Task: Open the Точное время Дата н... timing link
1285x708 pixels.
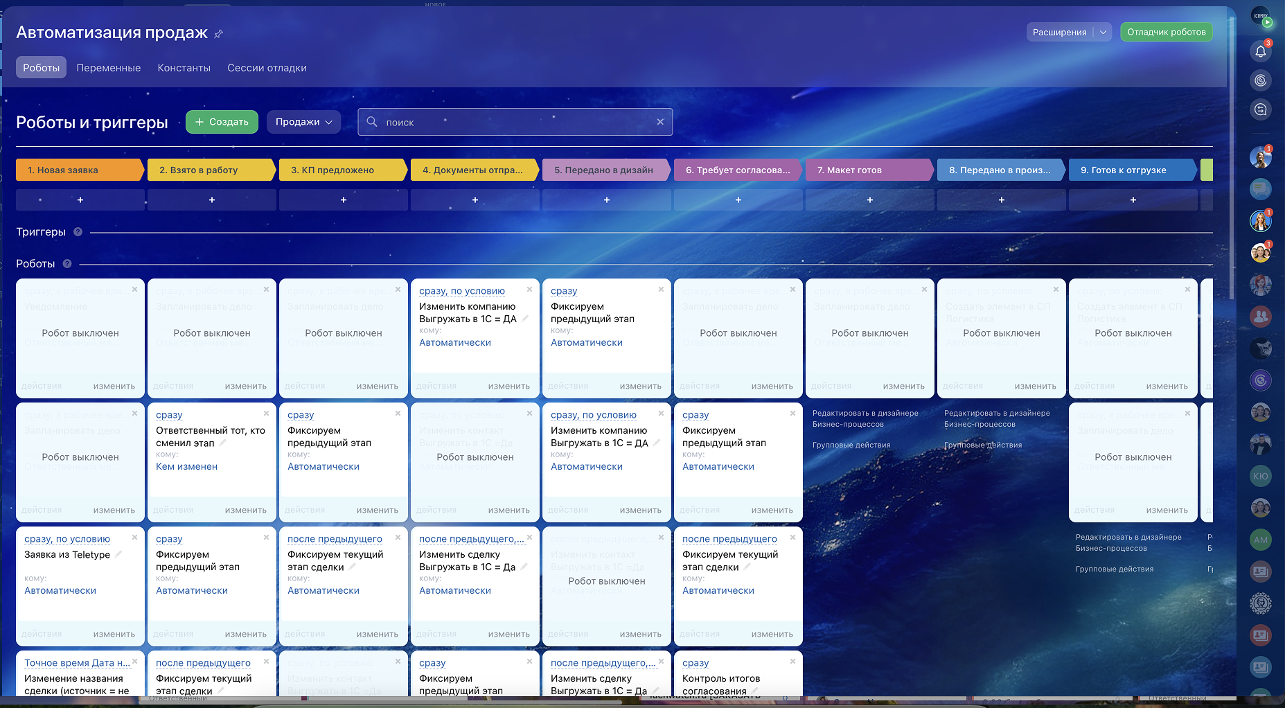Action: (77, 663)
